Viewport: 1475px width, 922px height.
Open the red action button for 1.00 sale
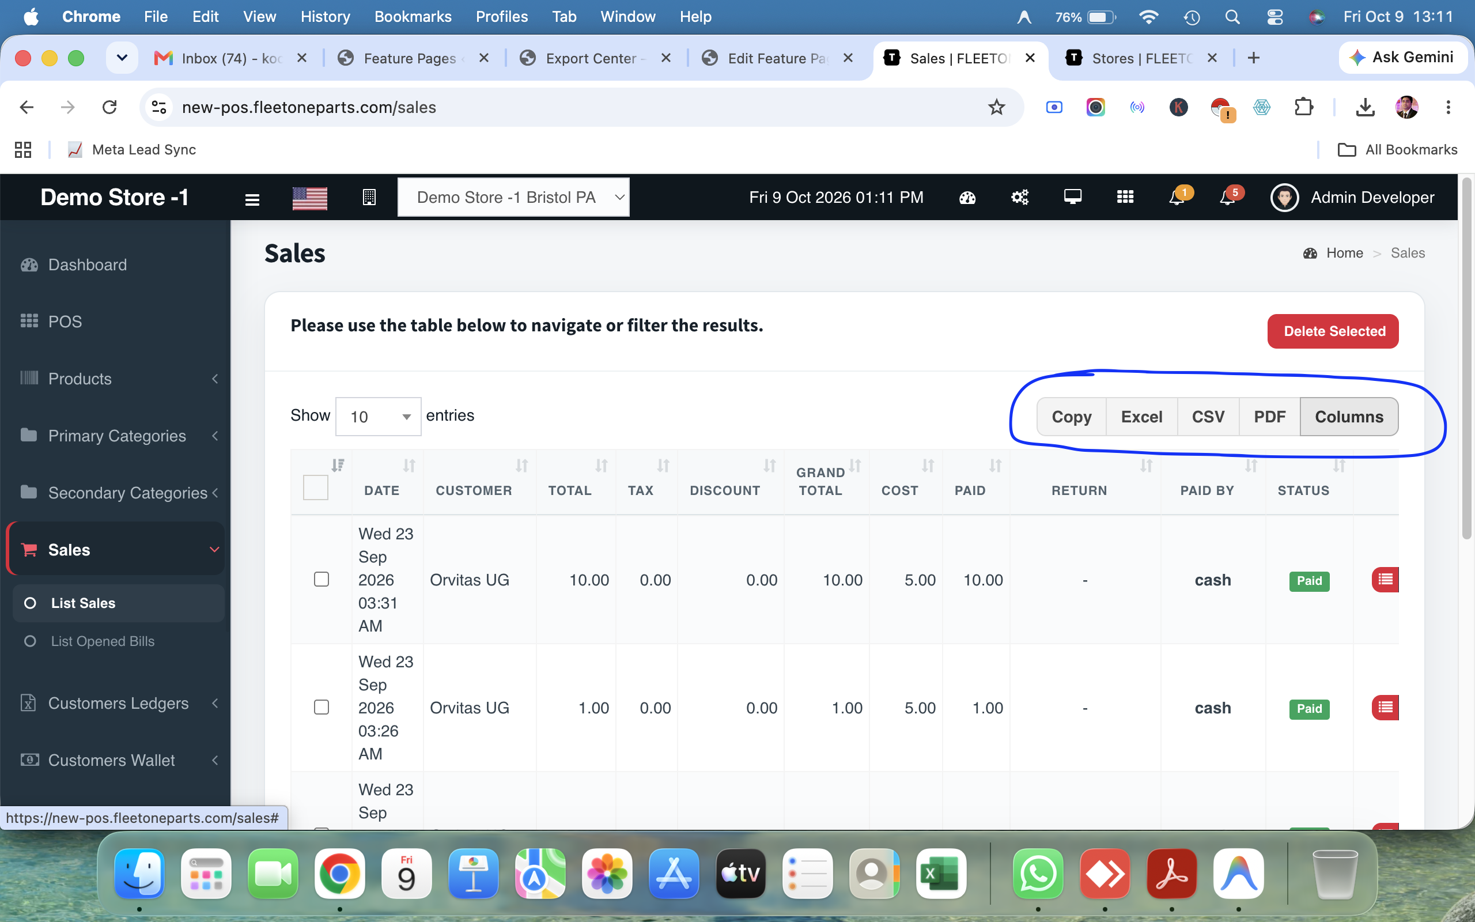1385,708
